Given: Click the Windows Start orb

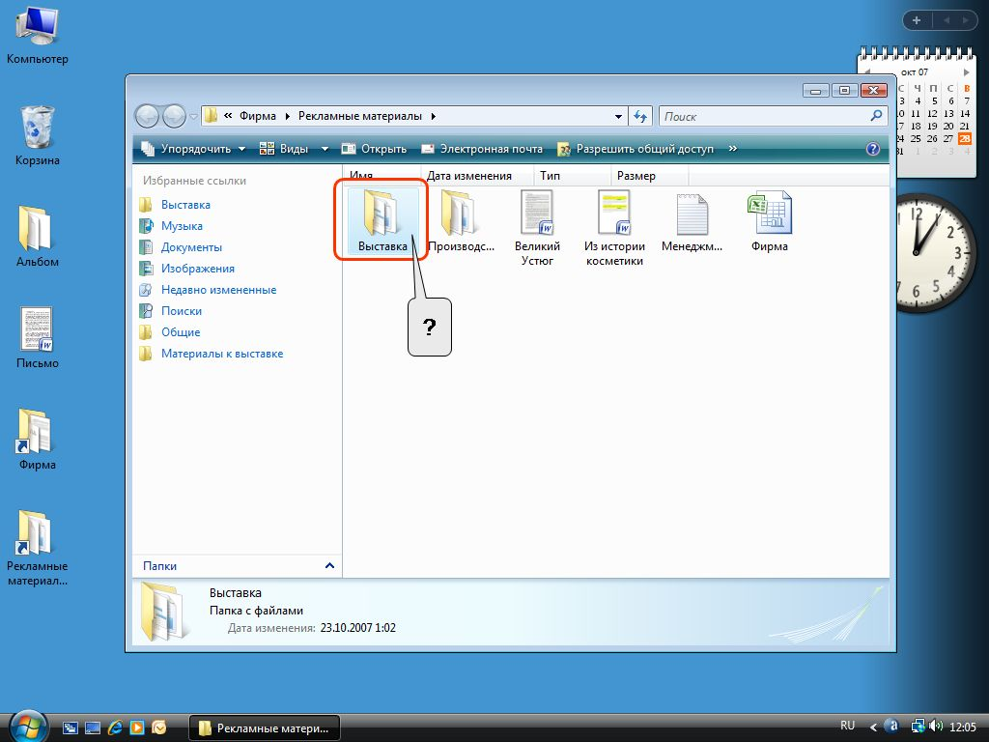Looking at the screenshot, I should pyautogui.click(x=28, y=727).
